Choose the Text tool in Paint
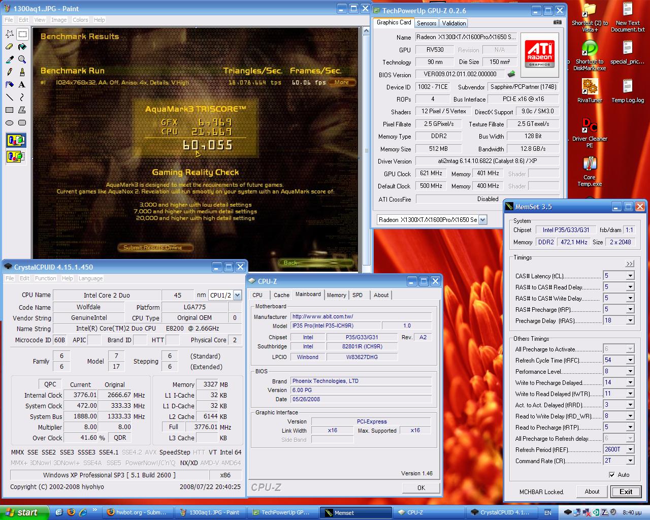650x520 pixels. [22, 84]
